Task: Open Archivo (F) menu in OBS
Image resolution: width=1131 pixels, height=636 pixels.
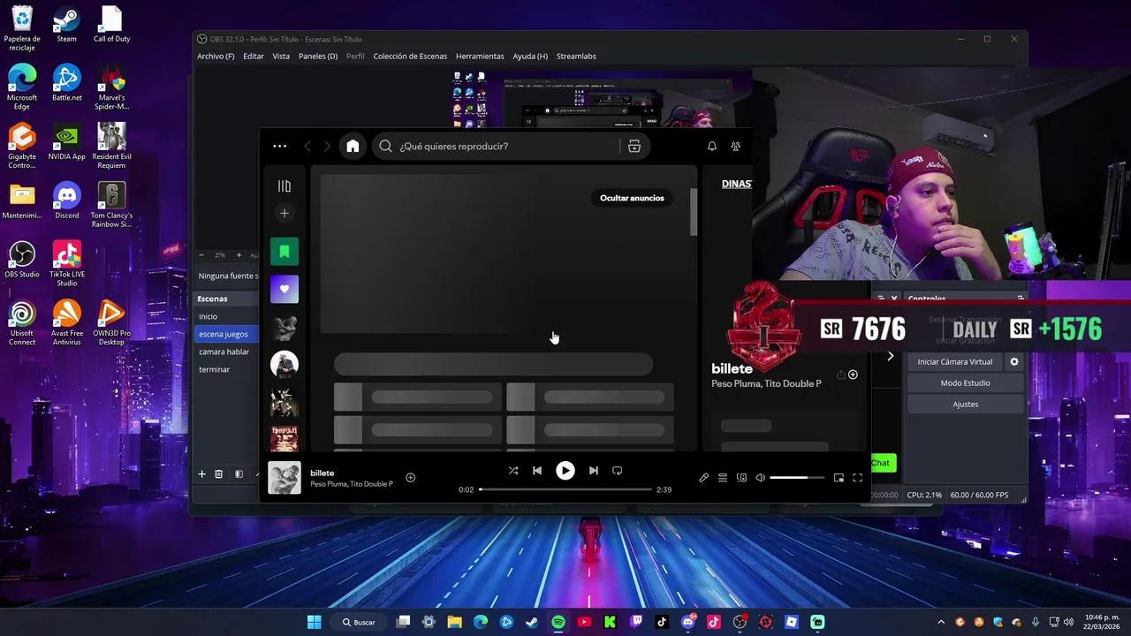Action: click(x=216, y=57)
